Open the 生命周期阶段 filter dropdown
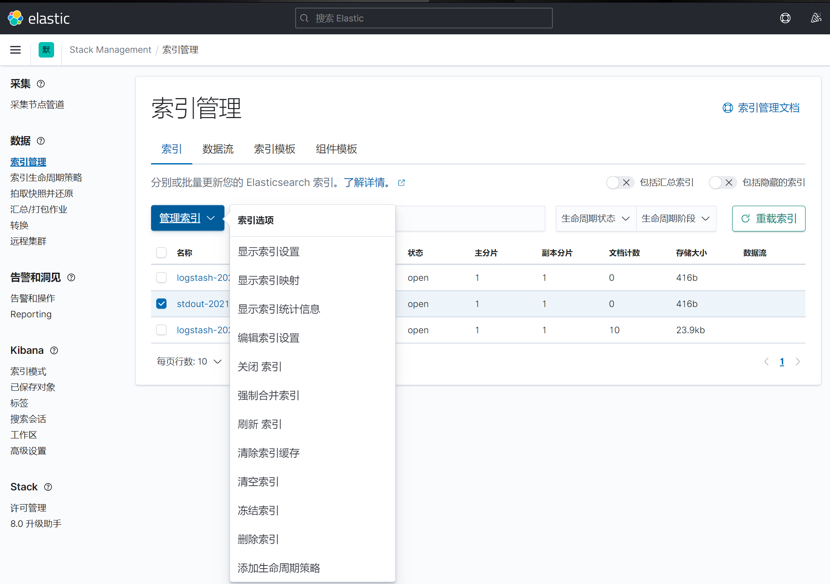The width and height of the screenshot is (830, 584). click(676, 219)
